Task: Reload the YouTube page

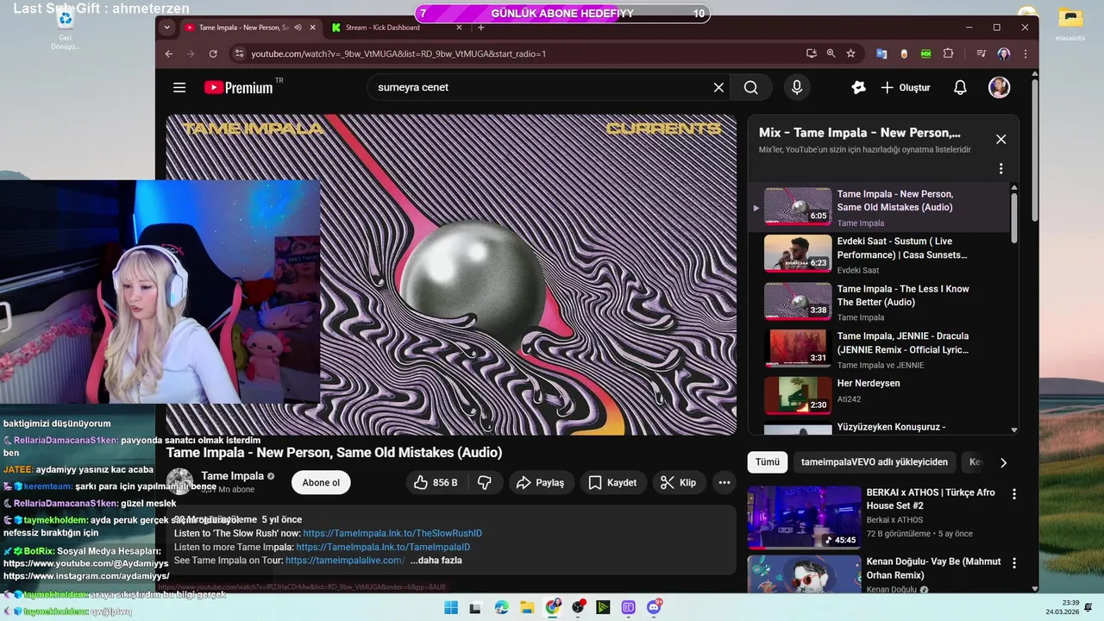Action: [x=213, y=53]
